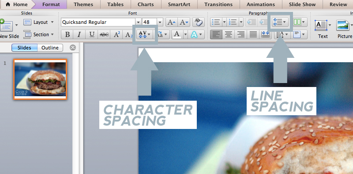
Task: Close the slides pane with X
Action: point(73,48)
